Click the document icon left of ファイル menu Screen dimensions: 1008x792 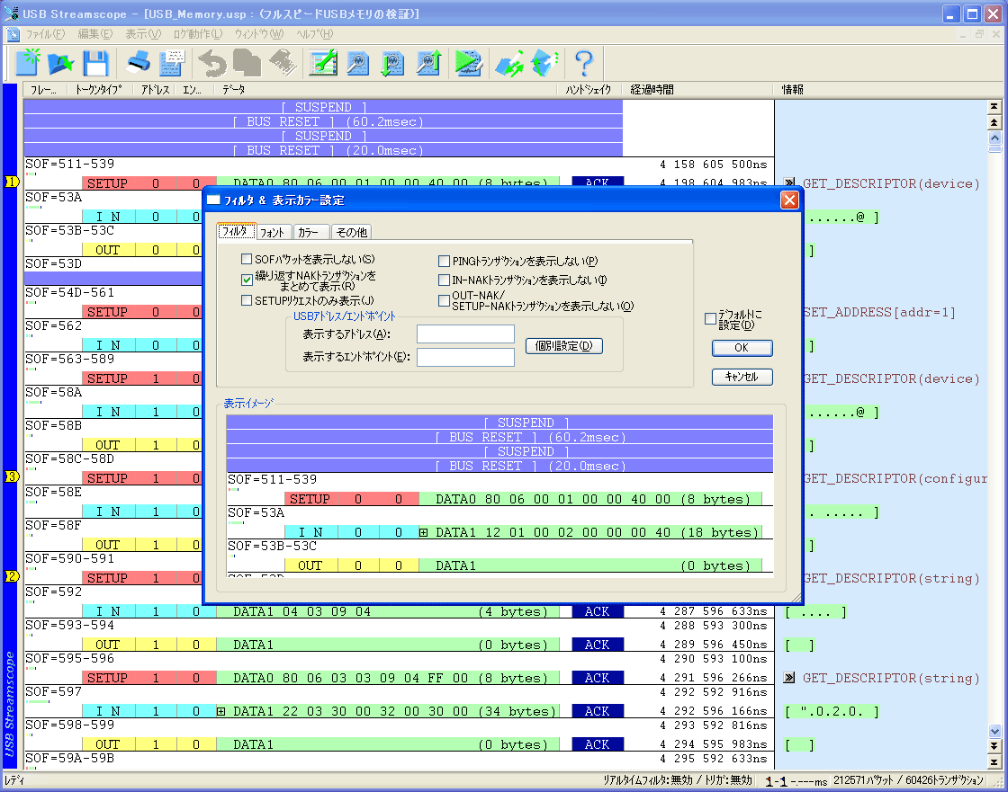tap(13, 34)
